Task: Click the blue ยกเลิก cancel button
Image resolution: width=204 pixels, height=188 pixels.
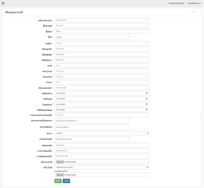Action: coord(66,181)
